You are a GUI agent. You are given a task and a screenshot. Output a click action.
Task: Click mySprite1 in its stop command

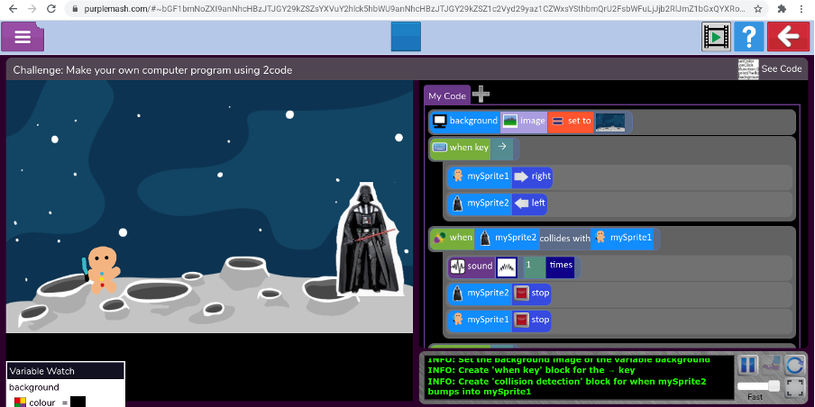pyautogui.click(x=480, y=321)
